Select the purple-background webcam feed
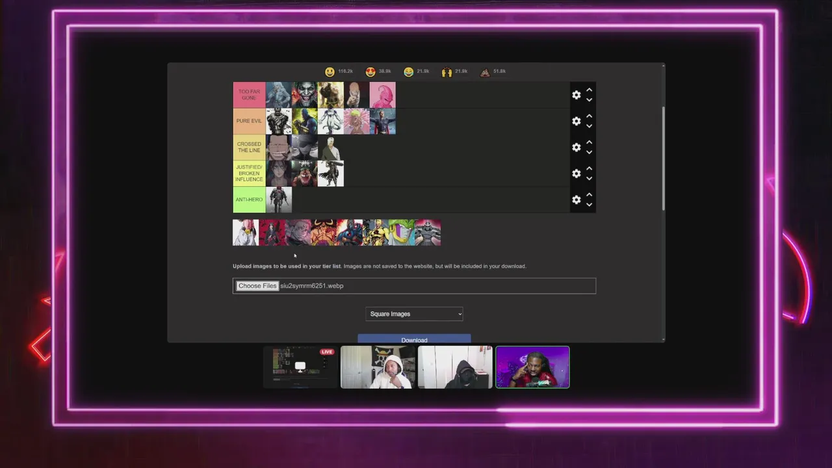The image size is (832, 468). pyautogui.click(x=532, y=367)
